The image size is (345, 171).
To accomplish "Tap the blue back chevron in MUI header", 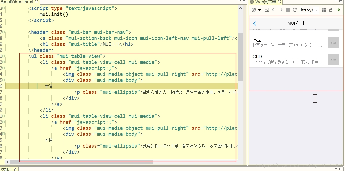I will coord(255,23).
